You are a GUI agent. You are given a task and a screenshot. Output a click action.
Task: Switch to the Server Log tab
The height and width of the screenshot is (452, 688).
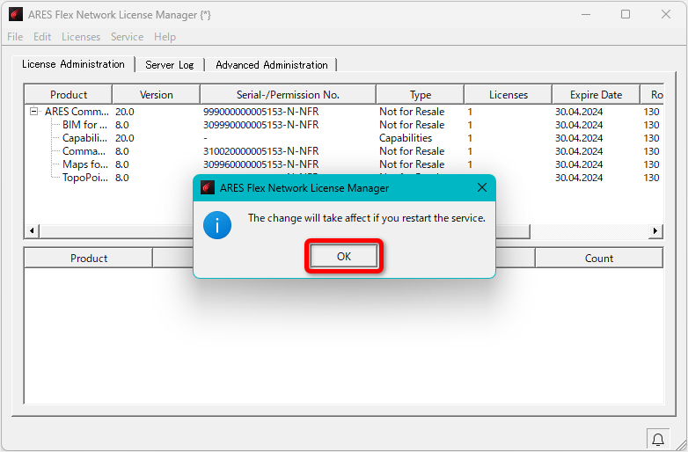170,65
